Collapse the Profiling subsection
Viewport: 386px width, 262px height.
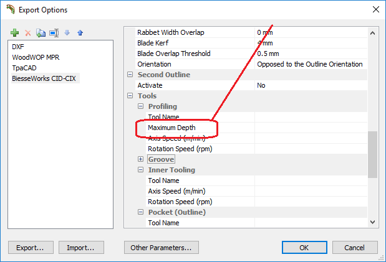(140, 106)
